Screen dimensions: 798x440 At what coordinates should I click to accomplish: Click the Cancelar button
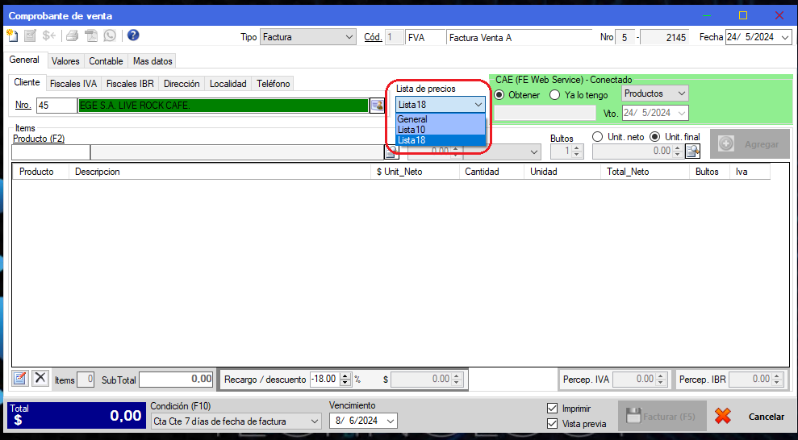point(766,417)
